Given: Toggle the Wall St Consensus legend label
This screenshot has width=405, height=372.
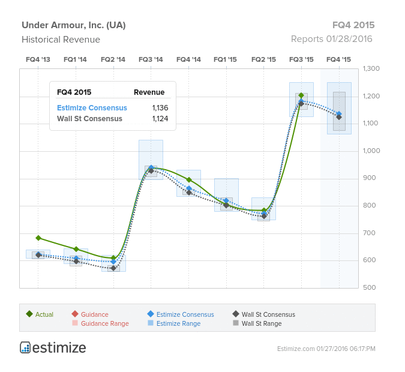Looking at the screenshot, I should [268, 314].
